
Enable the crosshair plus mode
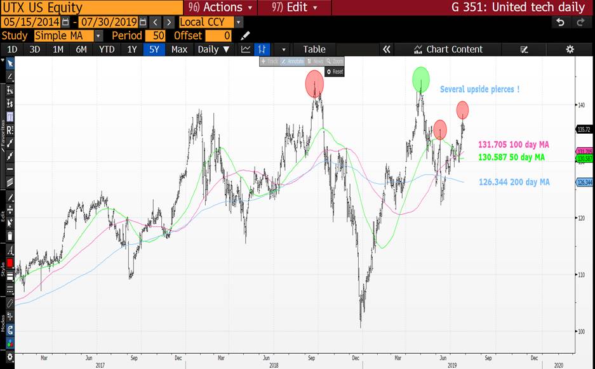tap(10, 316)
